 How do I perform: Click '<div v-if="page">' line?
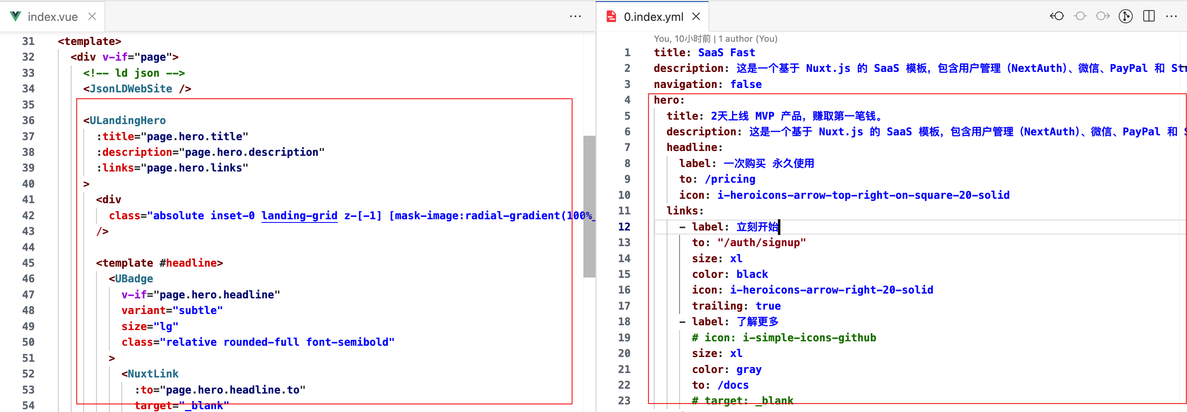pyautogui.click(x=125, y=57)
